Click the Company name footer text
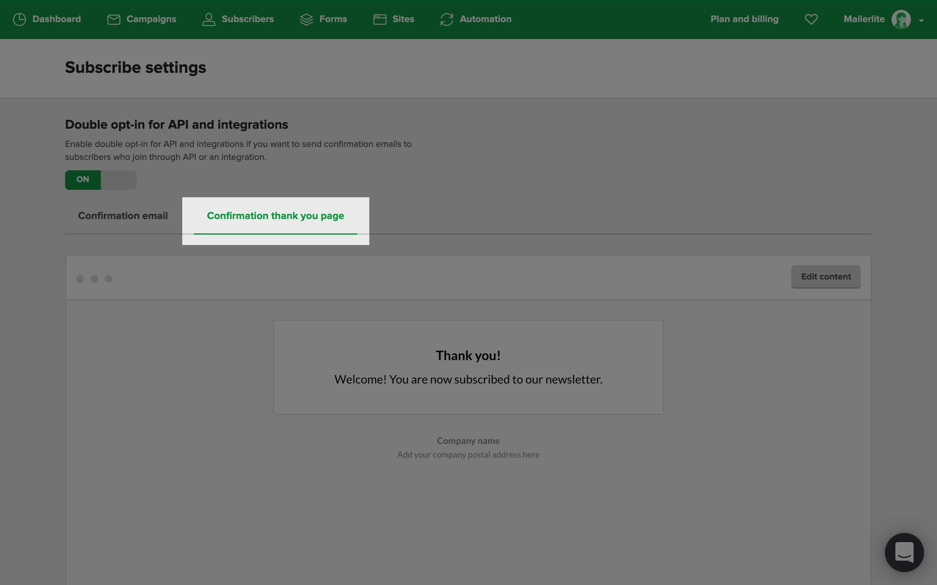 468,441
